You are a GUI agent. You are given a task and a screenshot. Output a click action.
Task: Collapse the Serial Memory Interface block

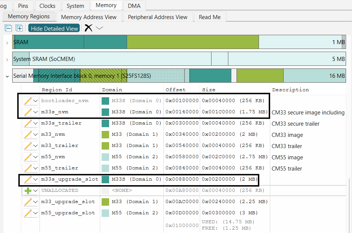pyautogui.click(x=7, y=76)
